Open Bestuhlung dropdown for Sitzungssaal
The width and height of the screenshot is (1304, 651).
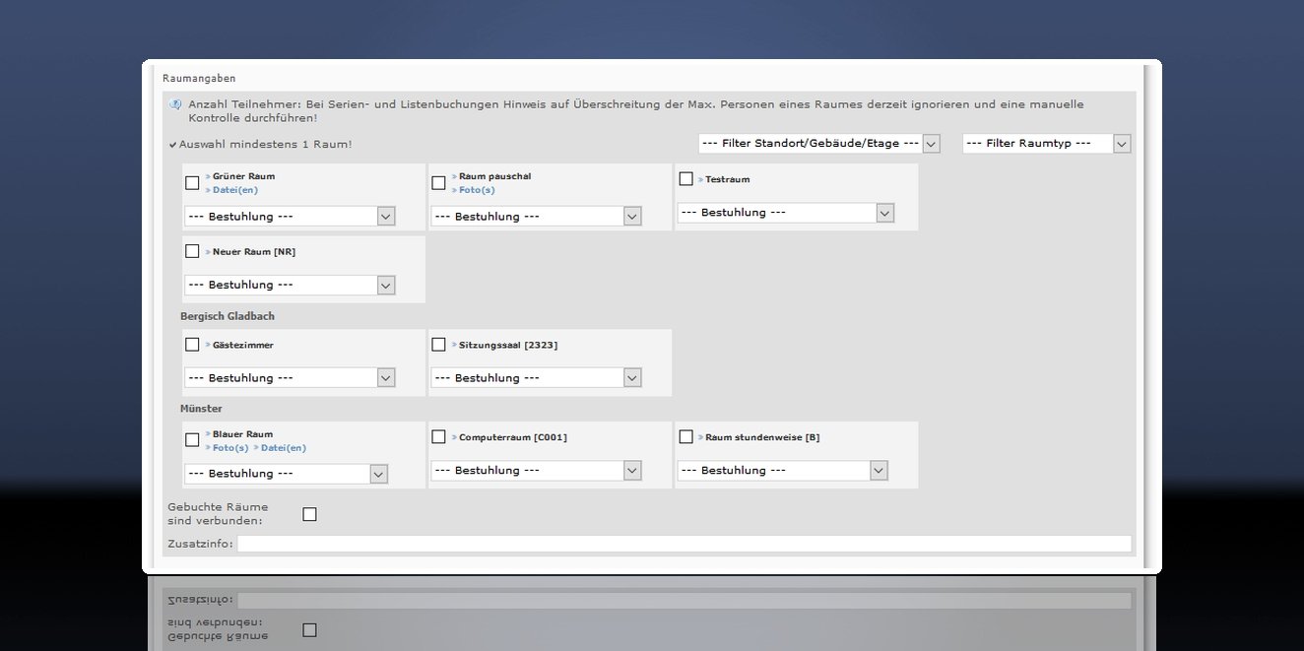536,378
